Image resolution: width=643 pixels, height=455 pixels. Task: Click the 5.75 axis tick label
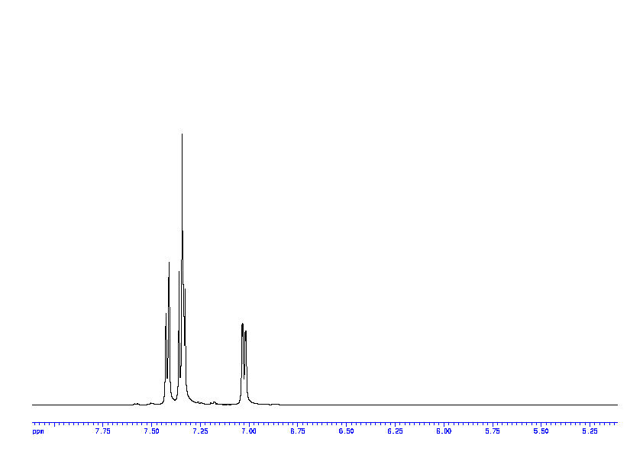(493, 431)
